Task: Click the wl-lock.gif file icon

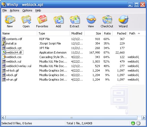Action: coord(4,71)
